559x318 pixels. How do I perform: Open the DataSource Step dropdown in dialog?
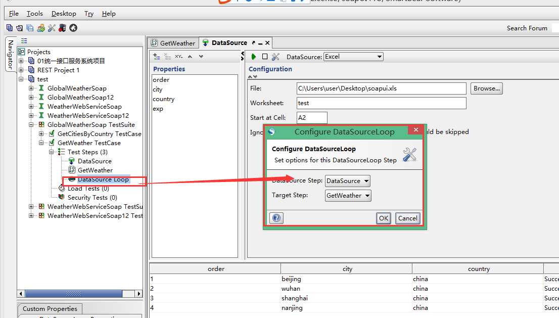pyautogui.click(x=348, y=181)
